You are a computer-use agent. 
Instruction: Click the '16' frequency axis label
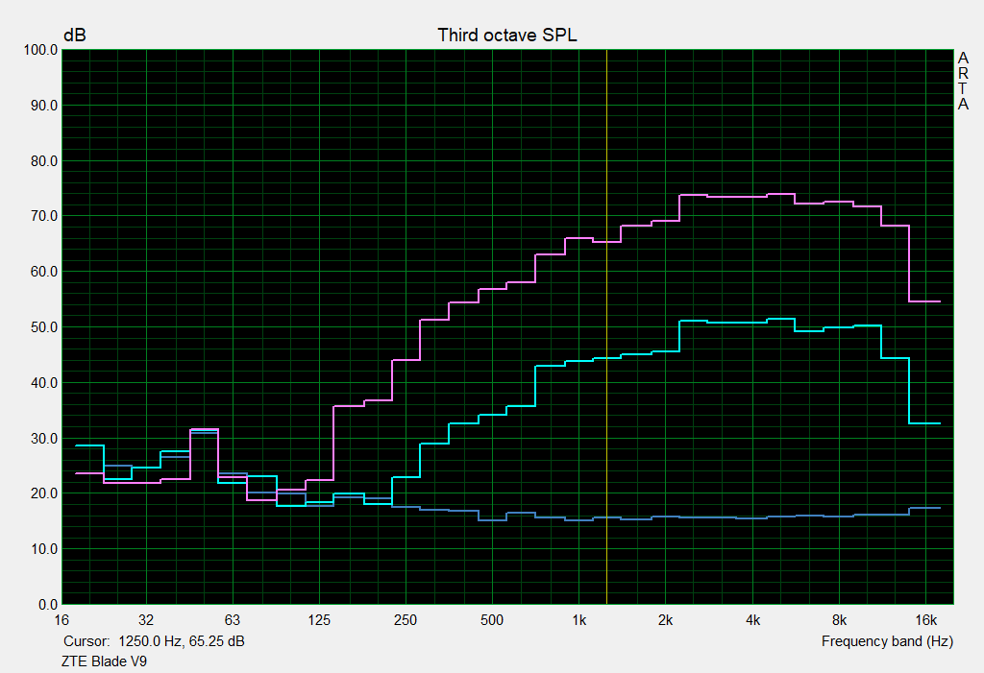click(x=61, y=620)
